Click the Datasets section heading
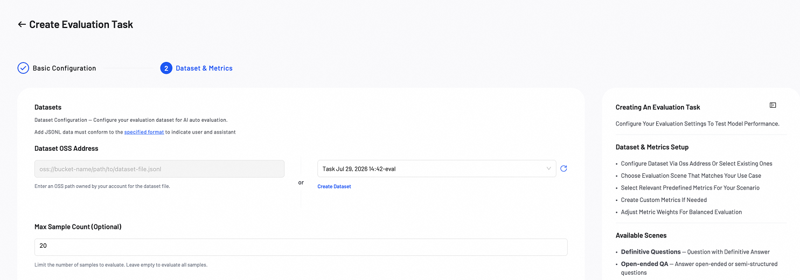The image size is (800, 280). point(48,107)
